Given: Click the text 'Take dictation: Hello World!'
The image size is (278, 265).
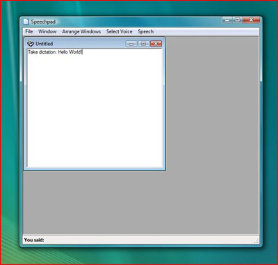Looking at the screenshot, I should 55,52.
